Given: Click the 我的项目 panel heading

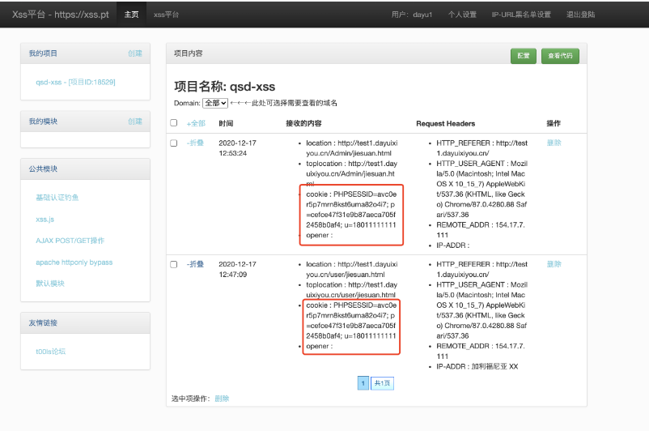Looking at the screenshot, I should pos(43,53).
